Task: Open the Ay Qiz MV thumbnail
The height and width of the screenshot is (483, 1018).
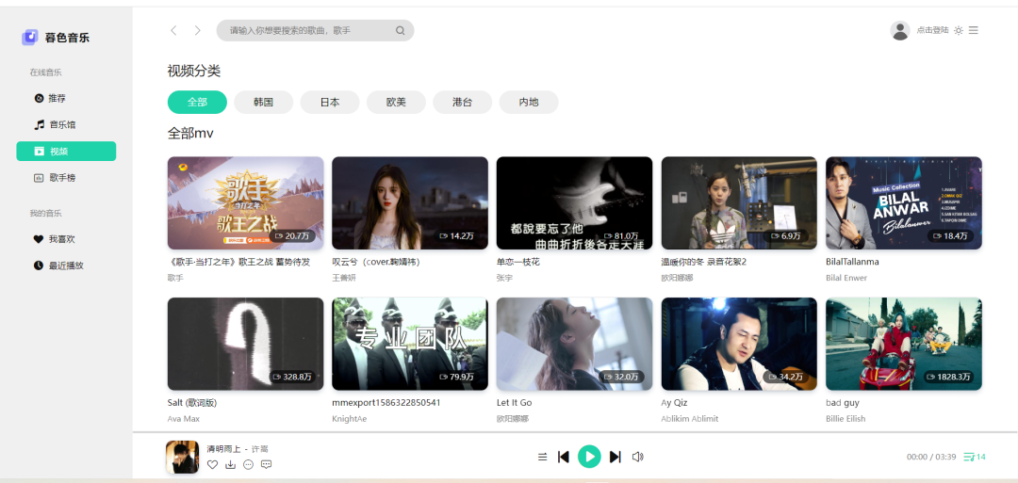Action: (x=739, y=344)
